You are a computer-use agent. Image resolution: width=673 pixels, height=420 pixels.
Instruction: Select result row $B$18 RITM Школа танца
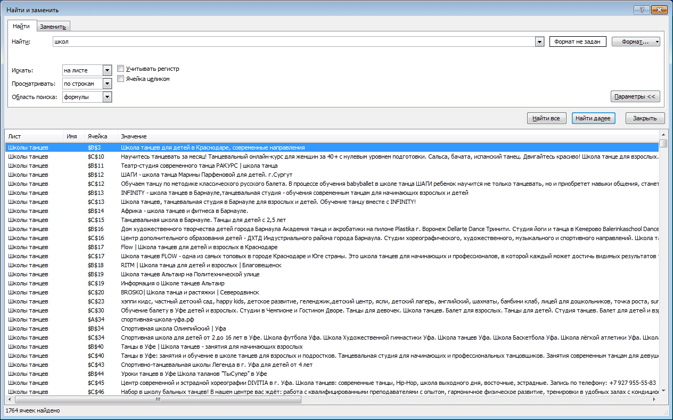point(332,265)
